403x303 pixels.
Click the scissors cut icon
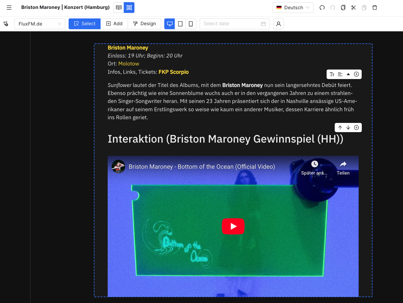pyautogui.click(x=353, y=7)
